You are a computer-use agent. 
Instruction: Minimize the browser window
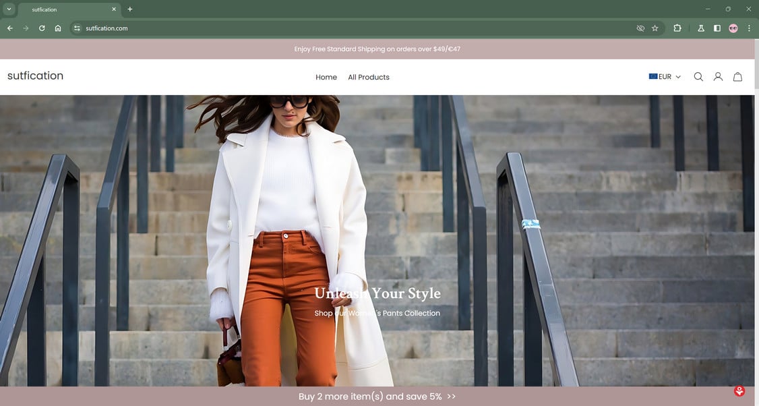tap(708, 9)
